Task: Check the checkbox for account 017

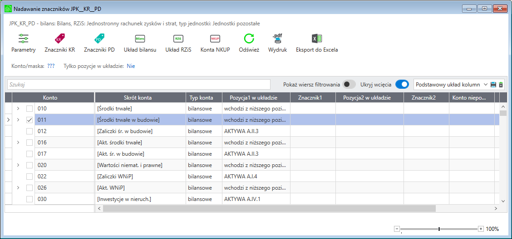Action: [x=30, y=154]
